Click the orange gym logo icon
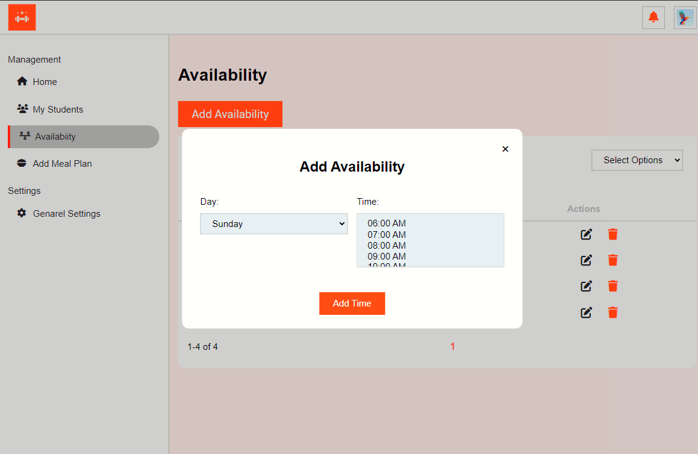Image resolution: width=698 pixels, height=454 pixels. tap(22, 17)
